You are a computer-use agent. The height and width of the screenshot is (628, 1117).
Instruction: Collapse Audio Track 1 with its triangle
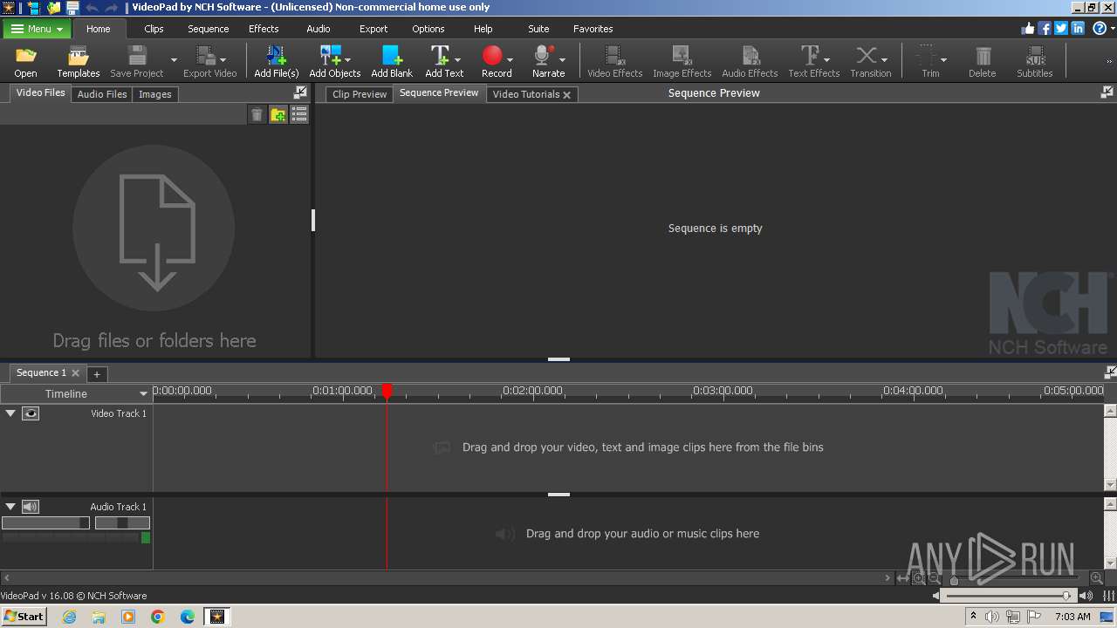pos(10,507)
